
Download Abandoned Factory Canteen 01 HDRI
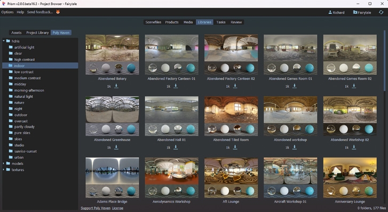click(176, 85)
